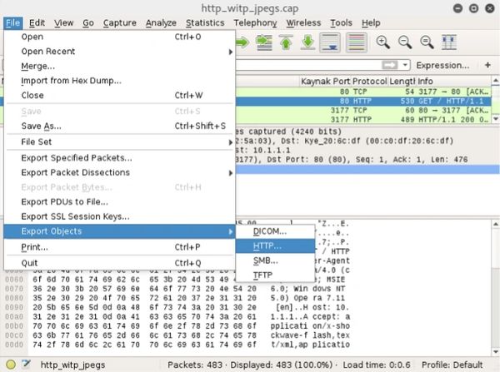Click the go to packet green arrow icon
500x372 pixels.
(242, 42)
